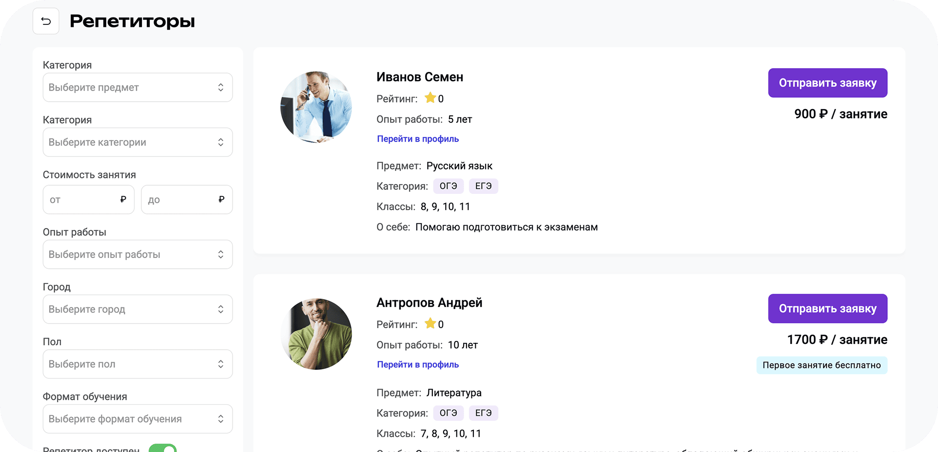Open the "Выберите категории" category dropdown
The width and height of the screenshot is (938, 452).
click(137, 142)
